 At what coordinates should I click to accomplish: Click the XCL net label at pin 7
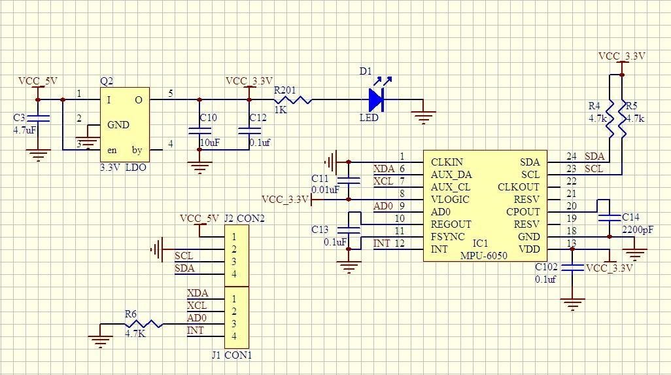tap(383, 181)
